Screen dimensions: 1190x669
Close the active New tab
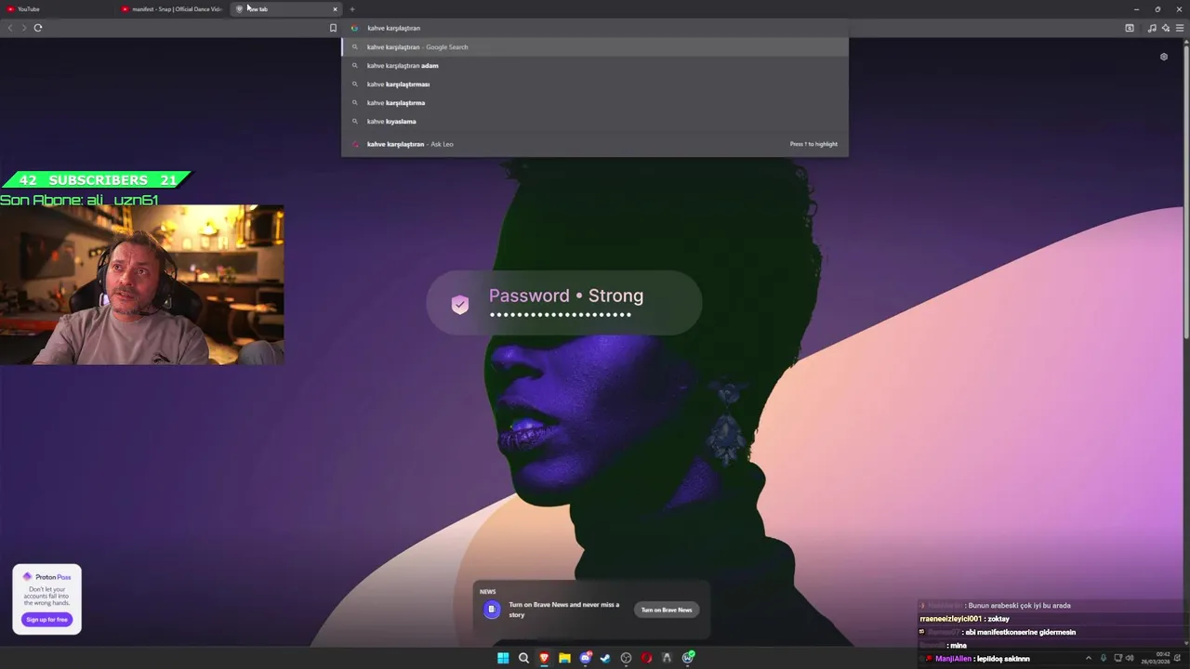[x=335, y=9]
